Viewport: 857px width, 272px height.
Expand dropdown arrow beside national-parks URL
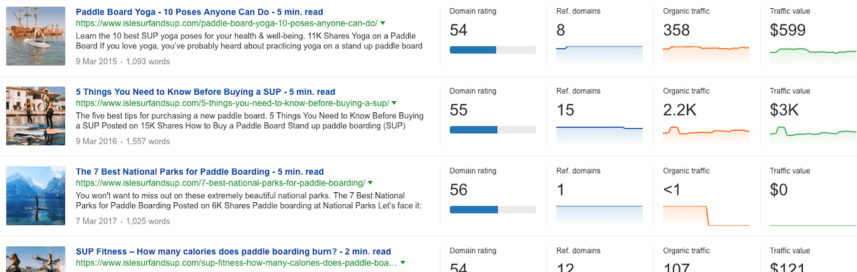[x=371, y=183]
